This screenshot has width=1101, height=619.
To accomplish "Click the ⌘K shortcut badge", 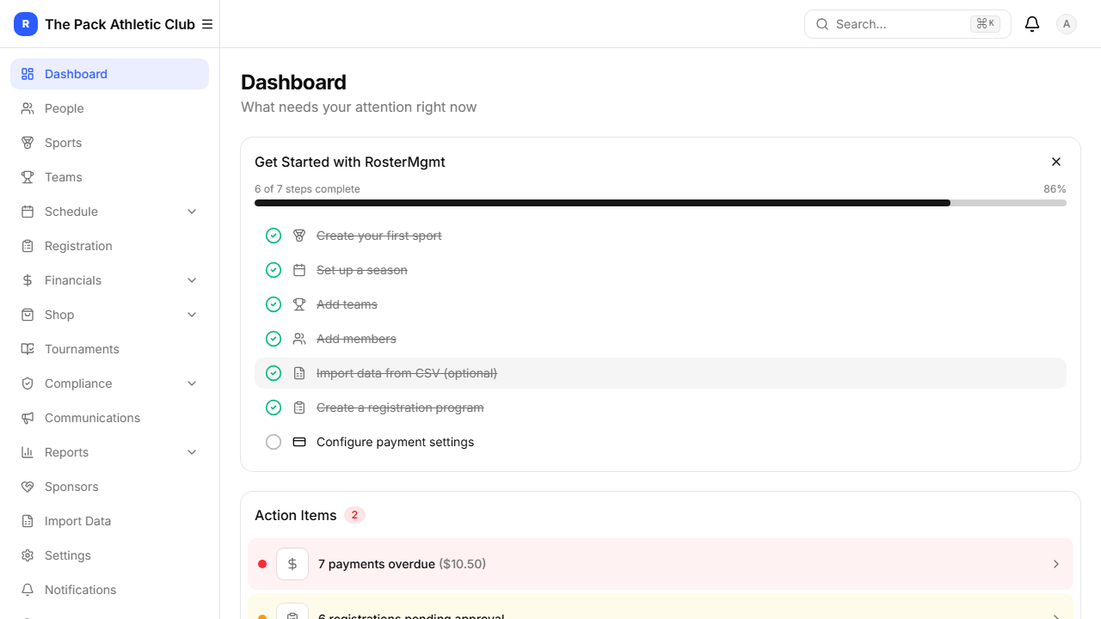I will [x=985, y=24].
